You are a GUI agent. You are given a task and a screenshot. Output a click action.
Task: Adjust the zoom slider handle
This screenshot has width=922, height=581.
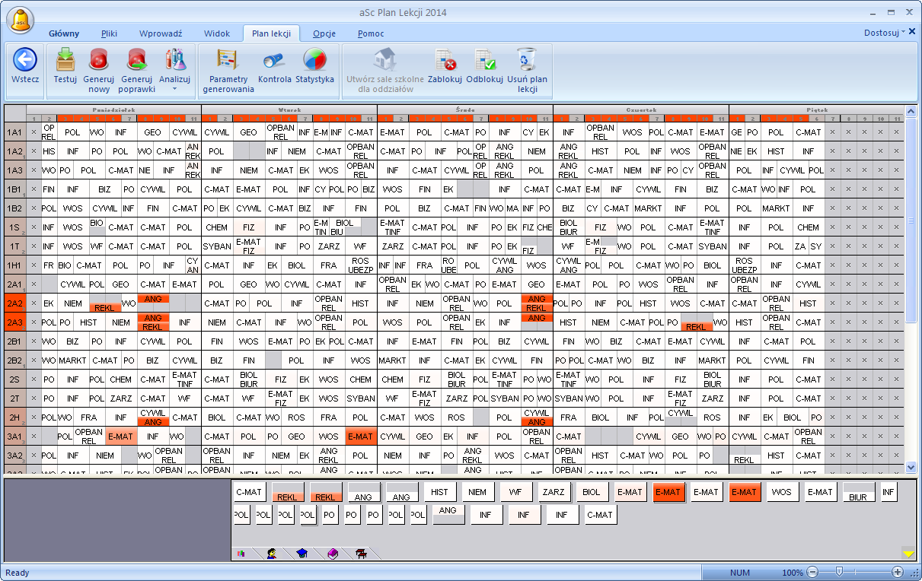coord(839,572)
